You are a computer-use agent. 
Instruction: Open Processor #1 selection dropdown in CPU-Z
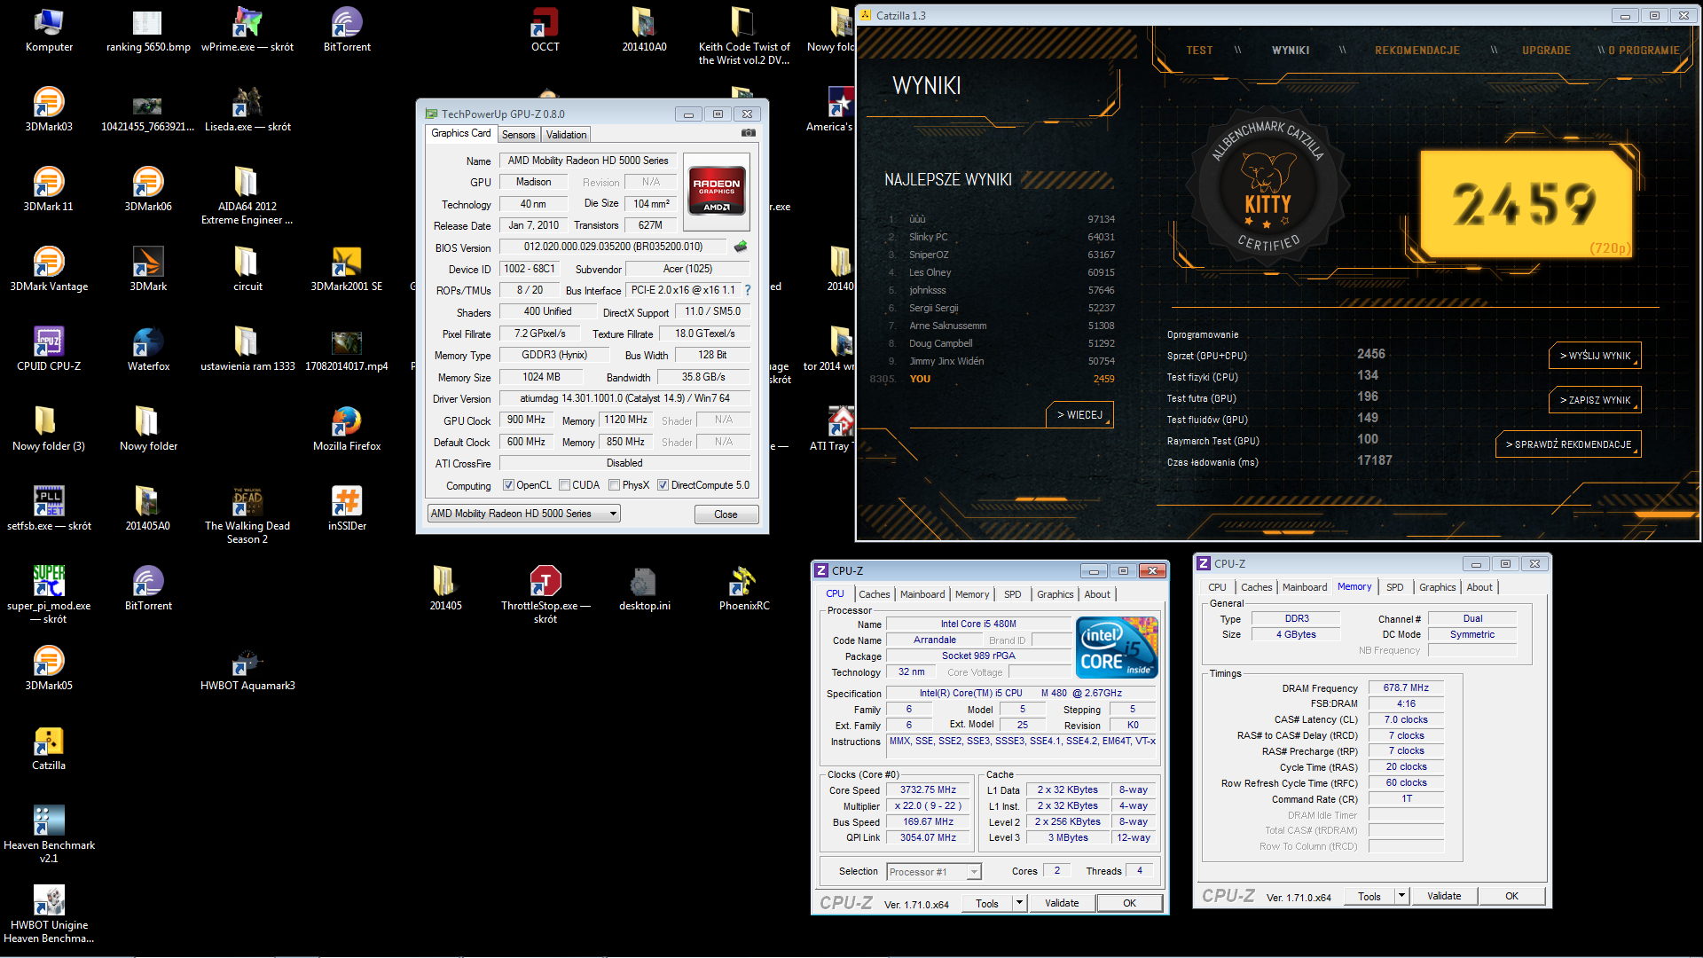(x=934, y=872)
